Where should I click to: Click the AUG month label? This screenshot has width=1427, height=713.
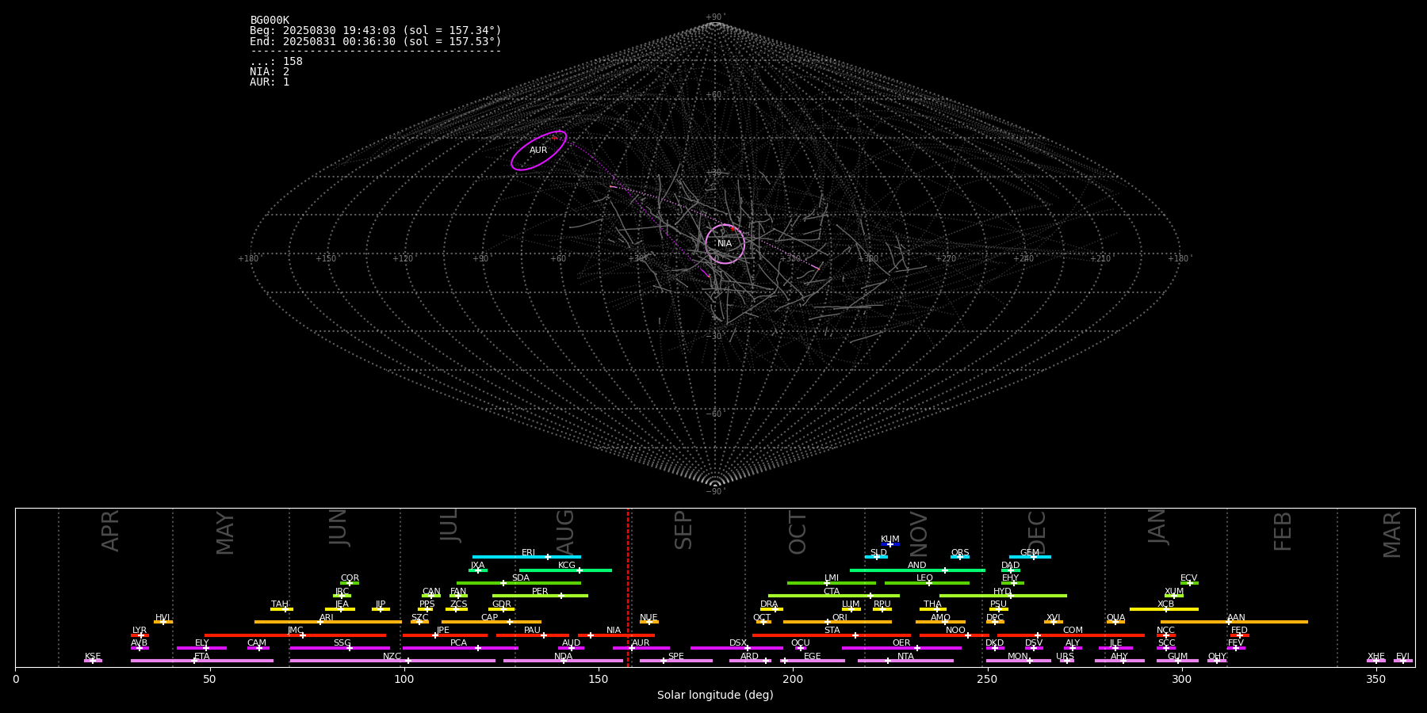pyautogui.click(x=565, y=533)
